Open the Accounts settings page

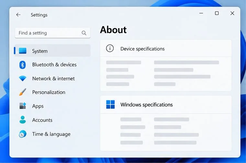(52, 120)
